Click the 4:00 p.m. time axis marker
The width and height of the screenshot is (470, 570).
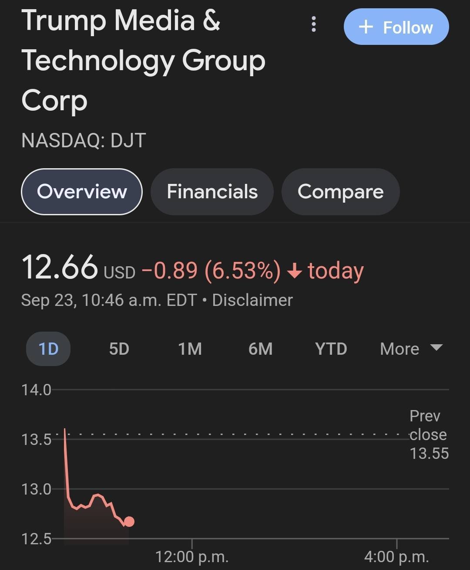(x=396, y=556)
